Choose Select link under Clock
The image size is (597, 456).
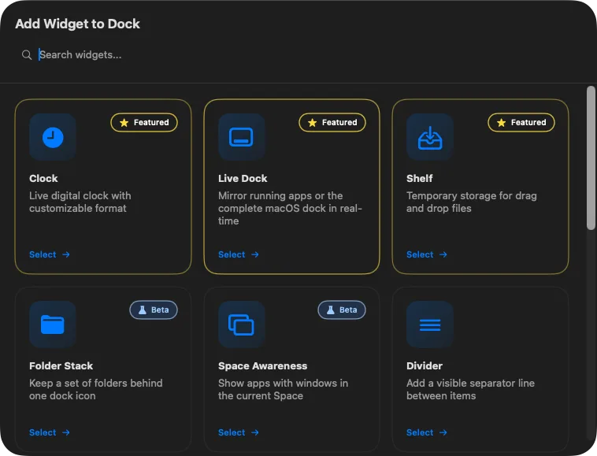click(x=50, y=254)
